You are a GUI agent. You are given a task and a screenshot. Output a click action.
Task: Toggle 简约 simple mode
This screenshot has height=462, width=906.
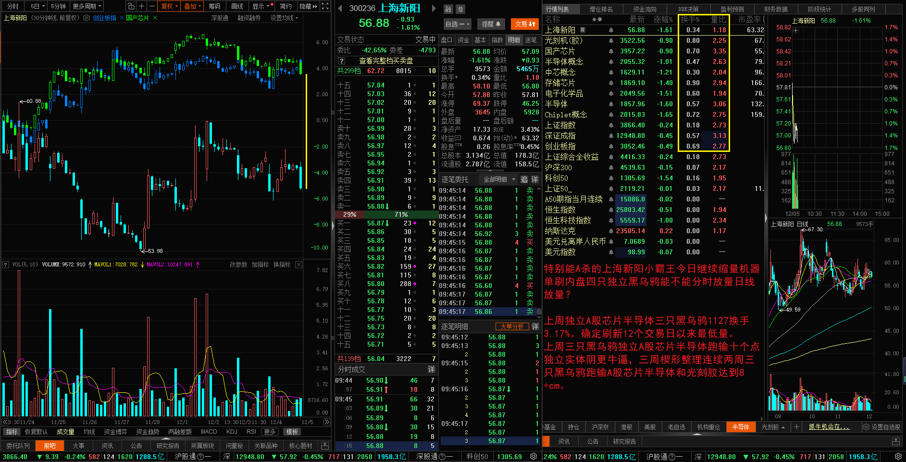tap(285, 6)
